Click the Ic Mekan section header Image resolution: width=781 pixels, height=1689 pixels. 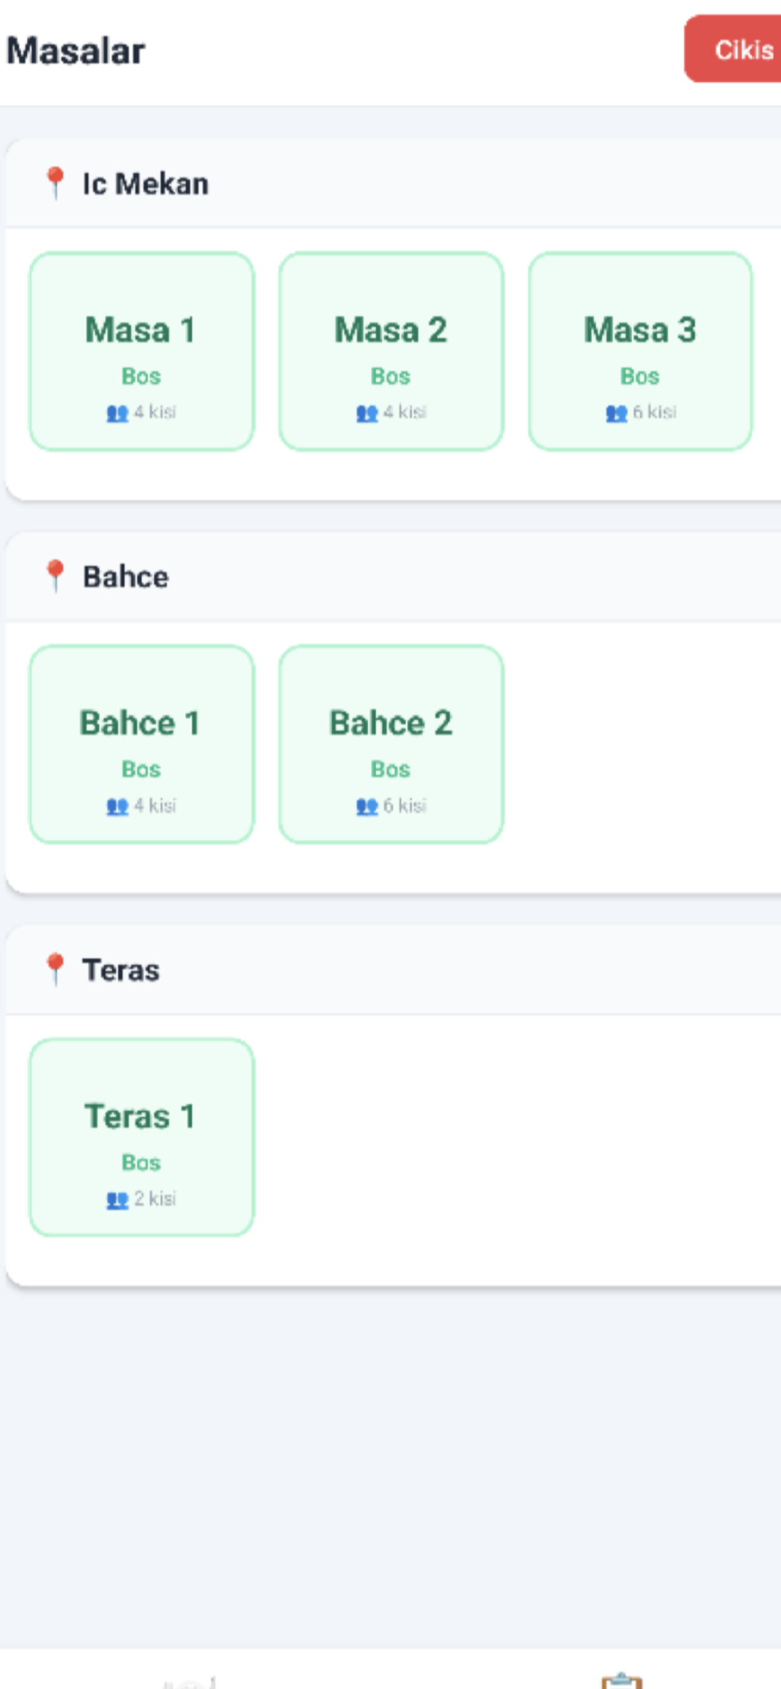click(145, 184)
